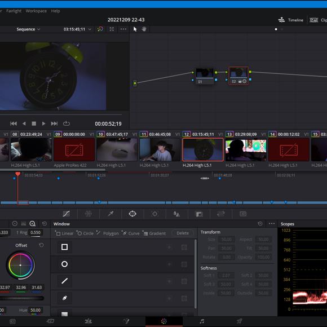Select the hand pan tool in node editor
The width and height of the screenshot is (327, 327).
click(x=144, y=29)
